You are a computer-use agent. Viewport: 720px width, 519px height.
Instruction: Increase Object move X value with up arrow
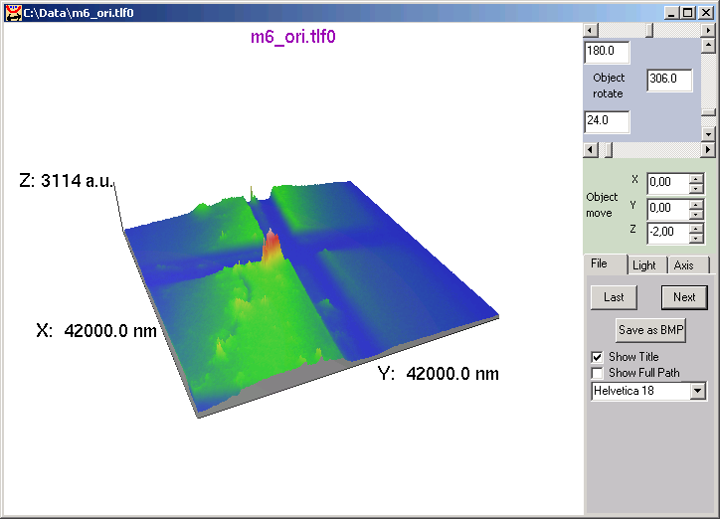pyautogui.click(x=696, y=178)
